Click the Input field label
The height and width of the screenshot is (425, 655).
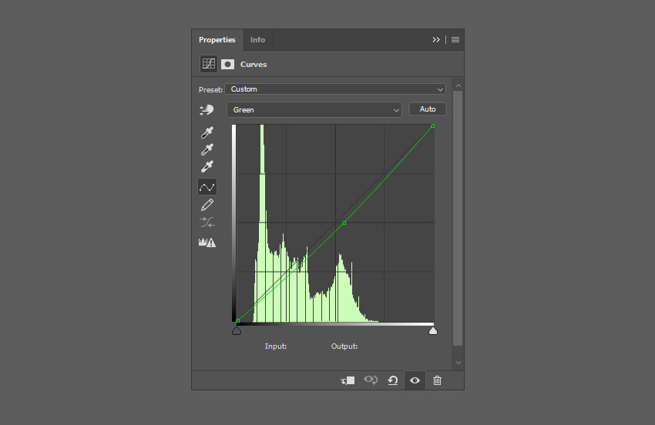click(x=276, y=346)
